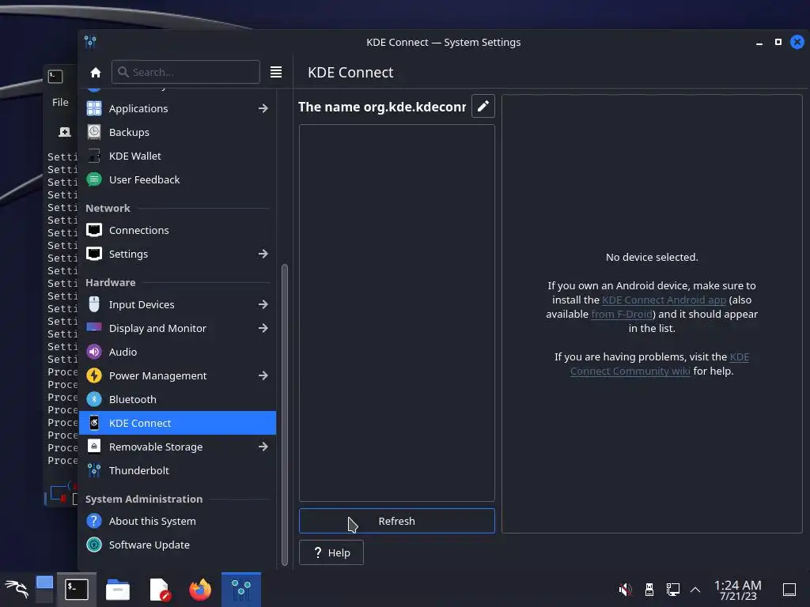
Task: Go to System Settings home
Action: (x=95, y=72)
